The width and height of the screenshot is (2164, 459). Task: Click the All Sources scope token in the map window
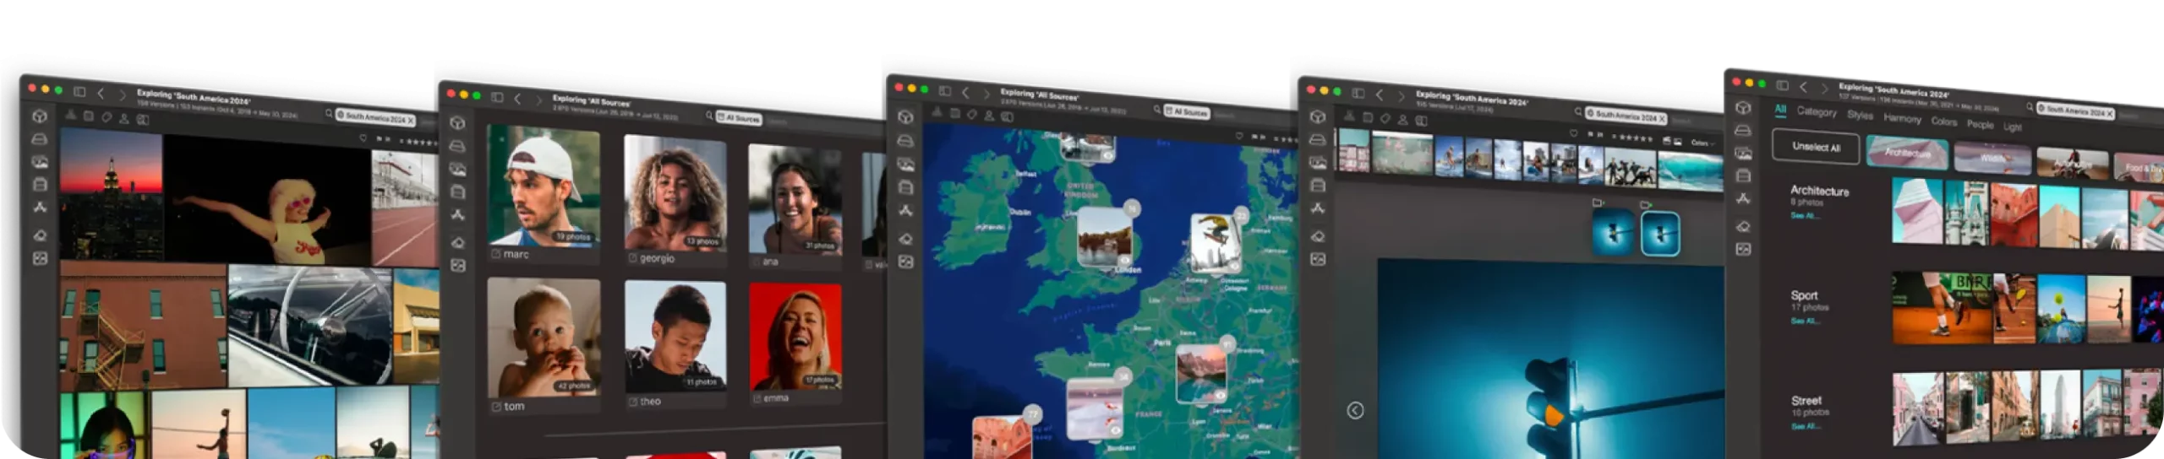(1186, 111)
